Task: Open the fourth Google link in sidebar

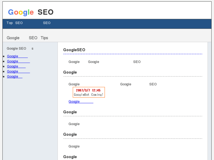Action: (x=18, y=71)
